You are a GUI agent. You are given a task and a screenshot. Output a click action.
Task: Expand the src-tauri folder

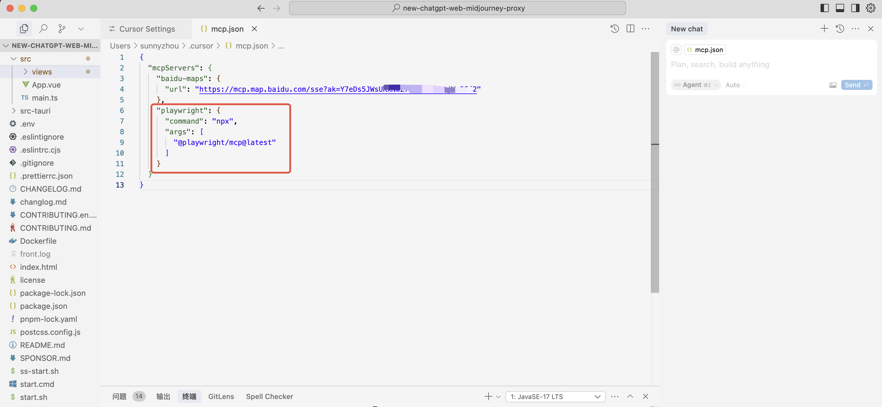pyautogui.click(x=35, y=111)
